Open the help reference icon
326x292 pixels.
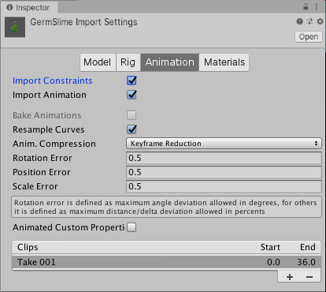point(299,21)
